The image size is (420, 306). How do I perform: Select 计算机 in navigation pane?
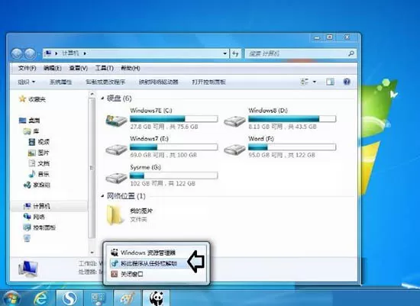coord(37,206)
